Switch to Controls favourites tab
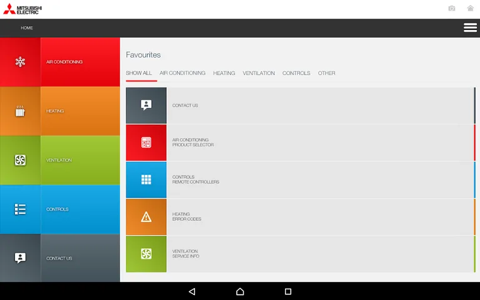 (x=296, y=73)
